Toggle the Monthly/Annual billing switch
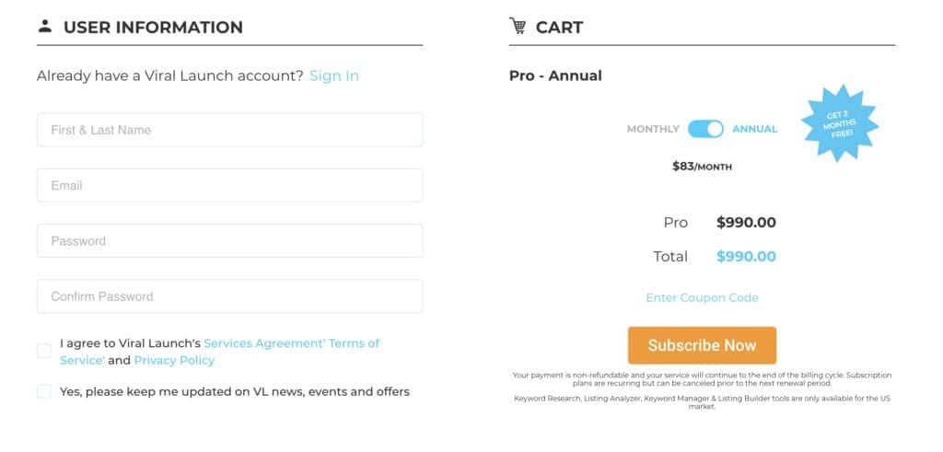The image size is (943, 452). (x=705, y=129)
